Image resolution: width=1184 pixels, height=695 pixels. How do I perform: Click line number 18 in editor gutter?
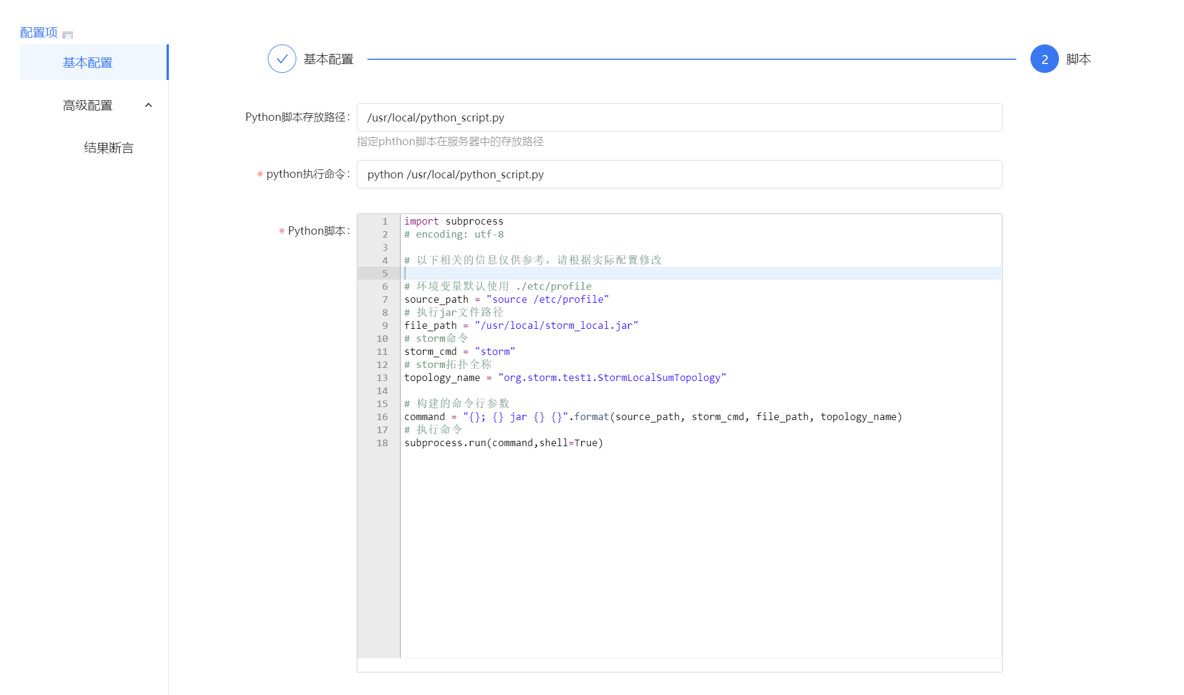point(382,443)
